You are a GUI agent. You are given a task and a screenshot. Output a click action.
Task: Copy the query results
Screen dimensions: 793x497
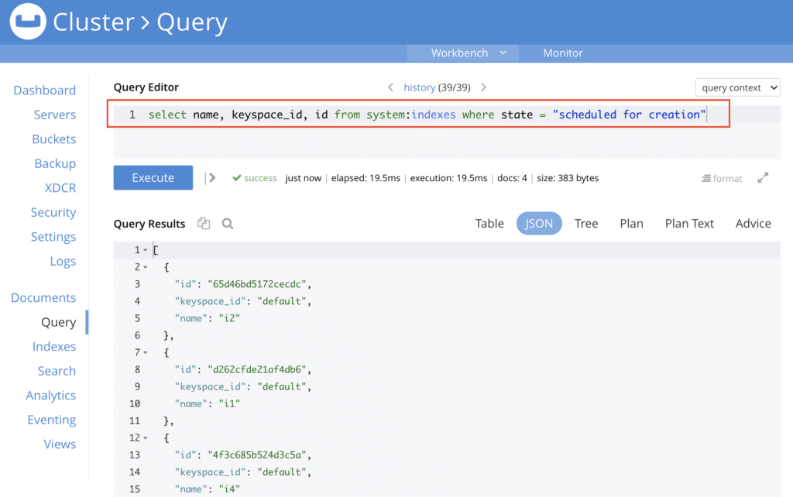coord(203,223)
